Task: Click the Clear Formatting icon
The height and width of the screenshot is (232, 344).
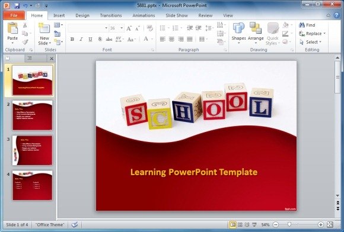Action: tap(150, 28)
